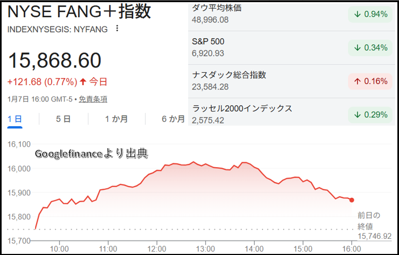Click the chart line peak near 13:00

tap(193, 162)
